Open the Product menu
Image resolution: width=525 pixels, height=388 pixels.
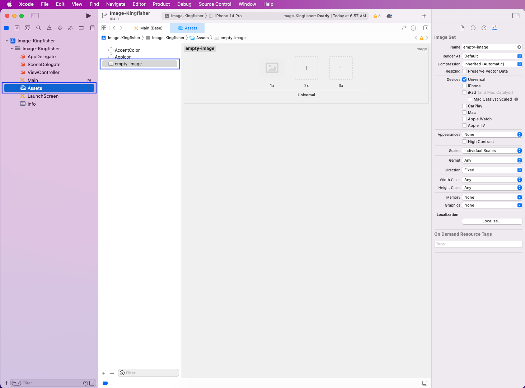(x=161, y=4)
